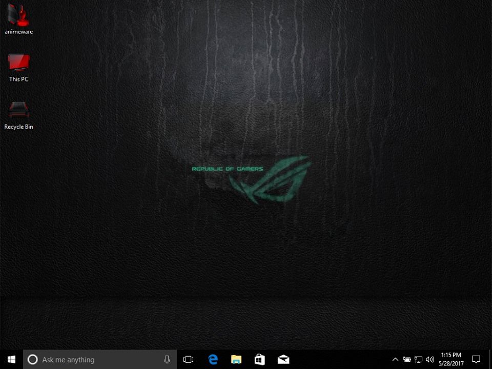
Task: Open the volume control speaker icon
Action: pyautogui.click(x=430, y=359)
